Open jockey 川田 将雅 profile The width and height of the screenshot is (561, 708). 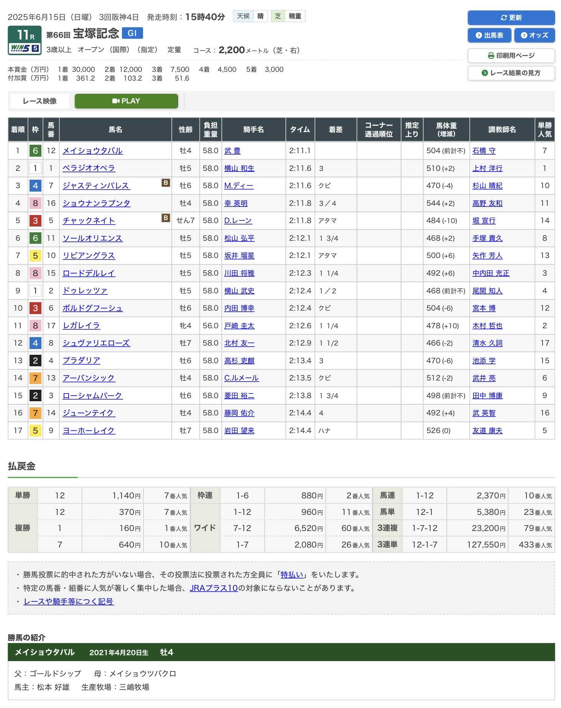point(239,273)
